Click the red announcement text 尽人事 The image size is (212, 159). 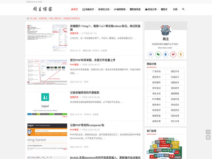pos(55,18)
